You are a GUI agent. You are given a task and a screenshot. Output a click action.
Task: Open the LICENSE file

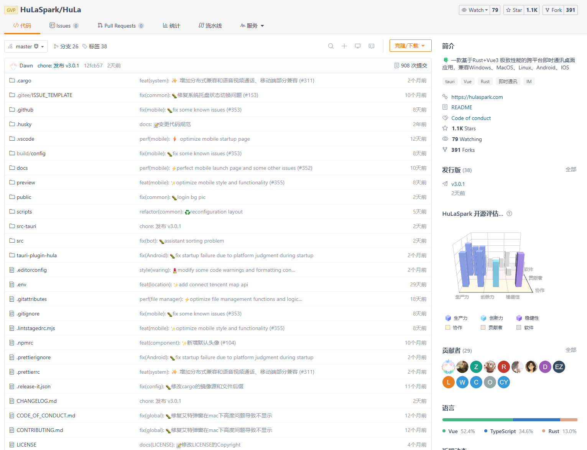coord(26,445)
